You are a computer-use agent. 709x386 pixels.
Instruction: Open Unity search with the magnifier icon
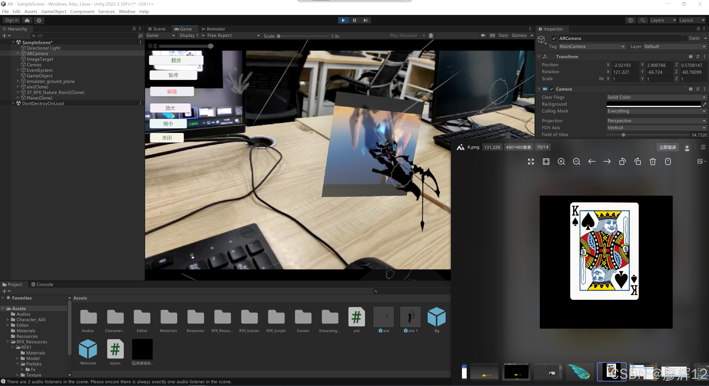(x=643, y=20)
